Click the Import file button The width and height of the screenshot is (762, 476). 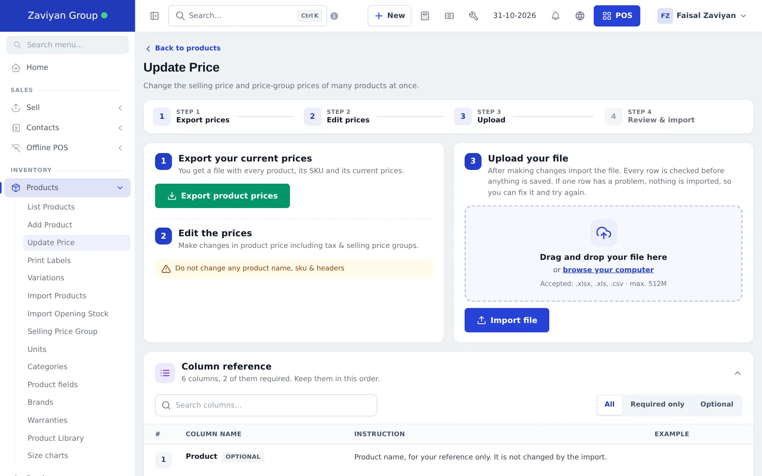[x=507, y=320]
